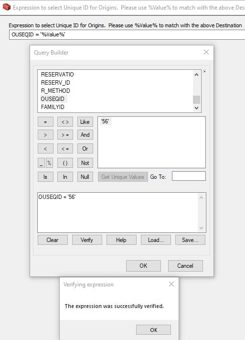245x340 pixels.
Task: Insert the Or operator
Action: tap(85, 149)
